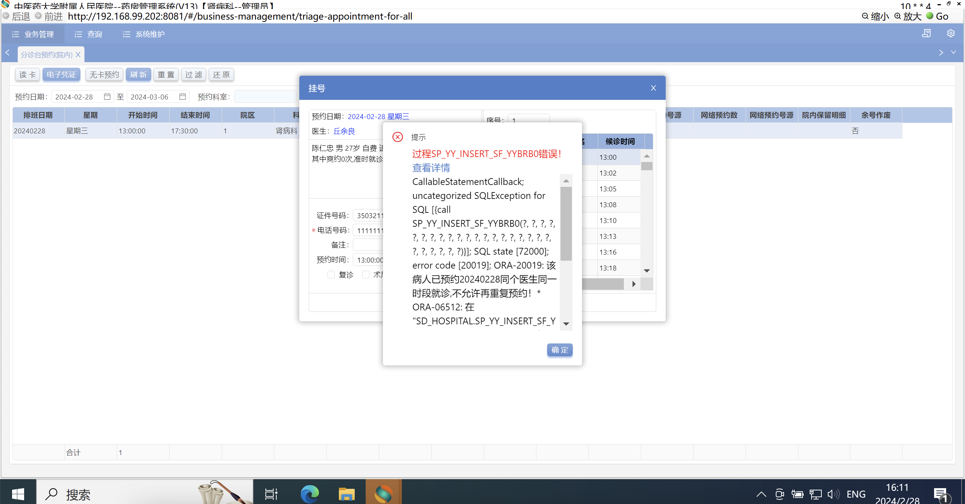Screen dimensions: 965x504
Task: Toggle the 复诊 checkbox
Action: click(x=331, y=275)
